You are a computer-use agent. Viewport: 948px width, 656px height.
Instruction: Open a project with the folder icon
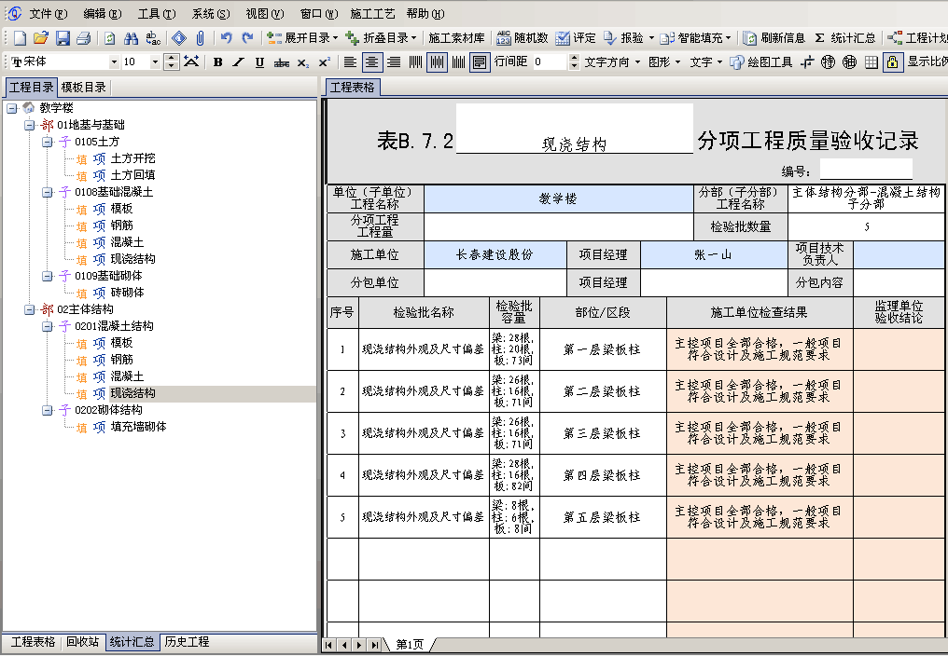coord(41,38)
